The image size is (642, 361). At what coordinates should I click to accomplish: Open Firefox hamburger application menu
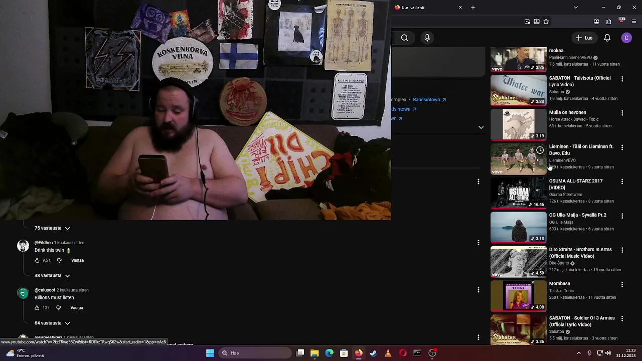point(634,22)
